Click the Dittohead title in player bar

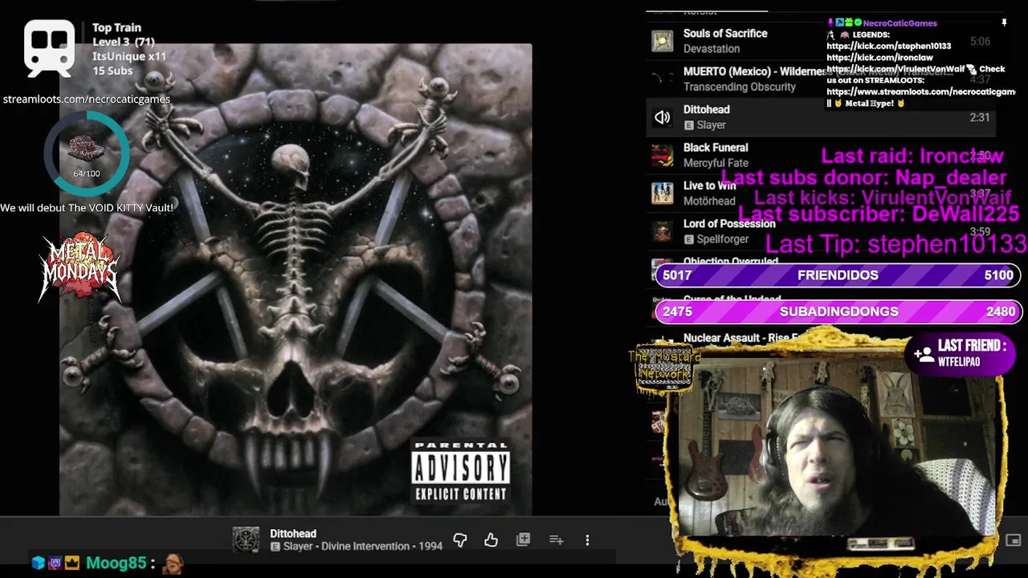[293, 534]
